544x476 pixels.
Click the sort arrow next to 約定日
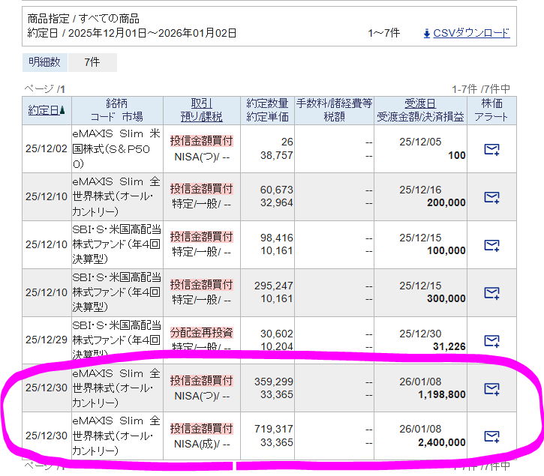(x=62, y=111)
